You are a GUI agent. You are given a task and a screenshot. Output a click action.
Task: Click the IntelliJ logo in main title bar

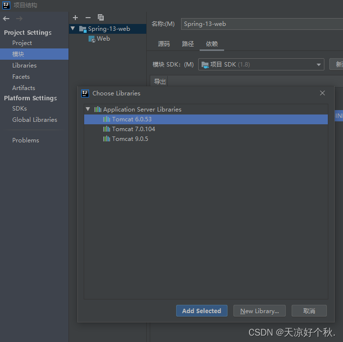pos(6,5)
